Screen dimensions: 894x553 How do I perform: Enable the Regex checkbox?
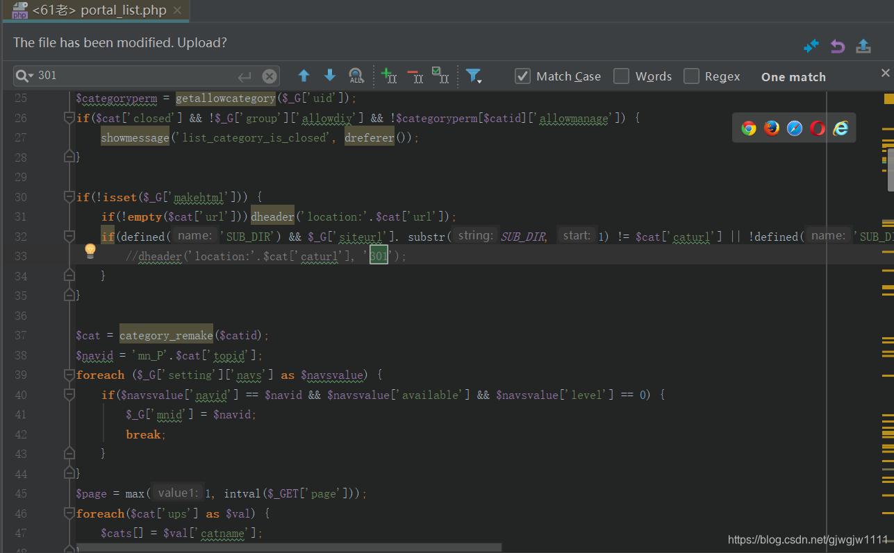(691, 76)
